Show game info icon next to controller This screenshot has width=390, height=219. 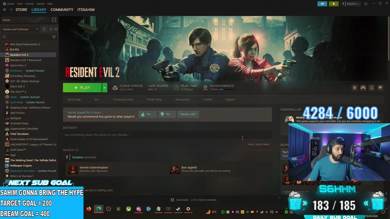[372, 88]
